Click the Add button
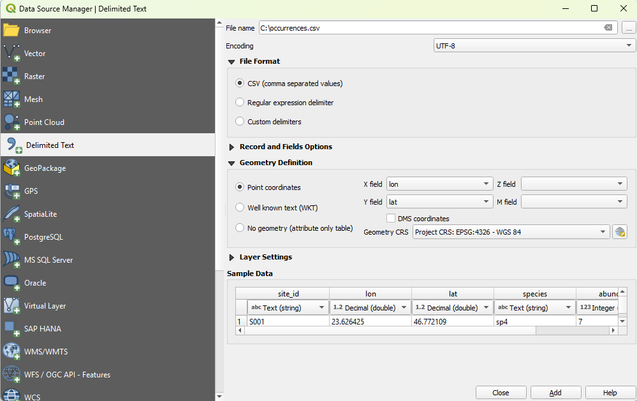The image size is (637, 401). click(555, 393)
